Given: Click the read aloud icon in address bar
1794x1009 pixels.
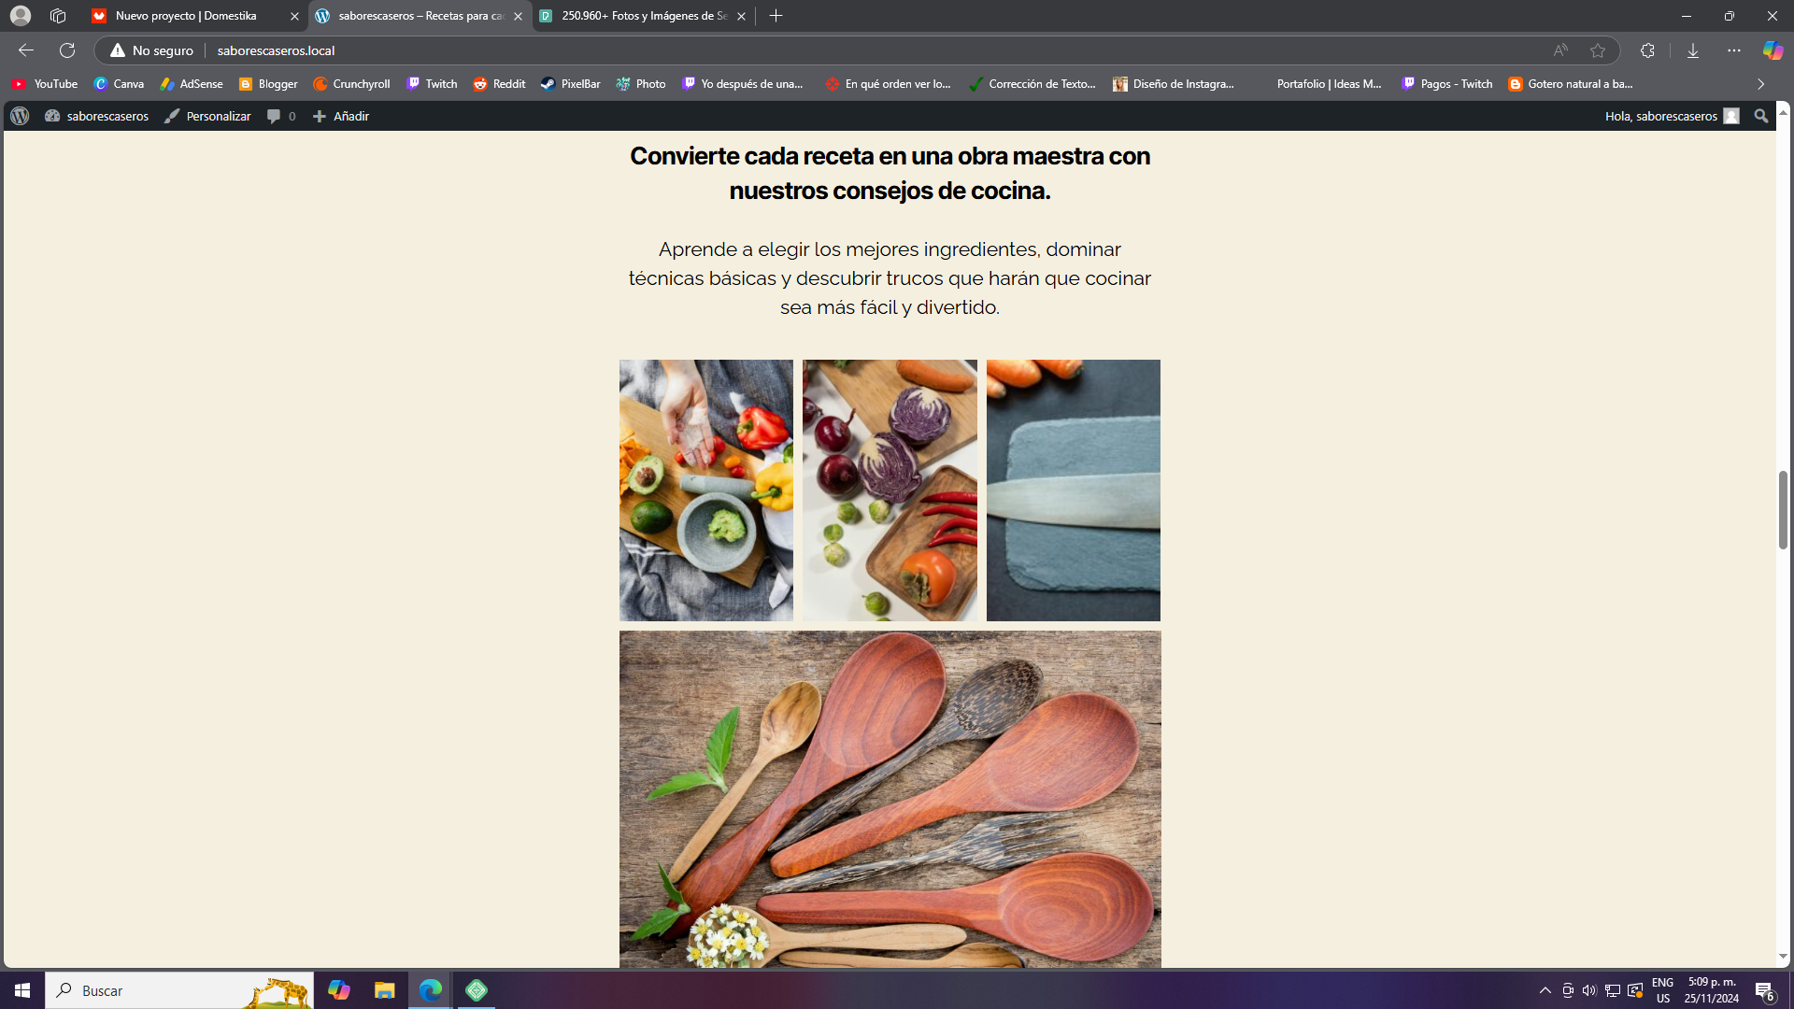Looking at the screenshot, I should 1560,50.
